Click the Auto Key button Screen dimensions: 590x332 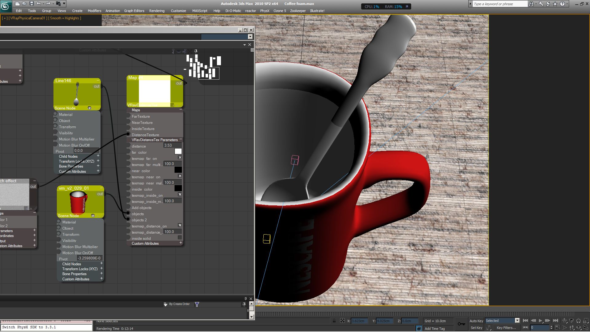tap(476, 321)
